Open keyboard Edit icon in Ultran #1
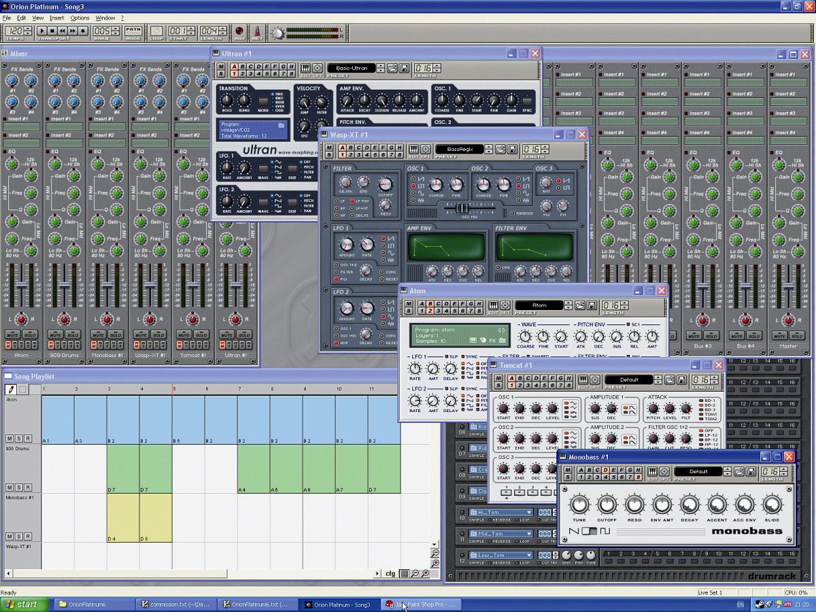816x612 pixels. click(306, 68)
